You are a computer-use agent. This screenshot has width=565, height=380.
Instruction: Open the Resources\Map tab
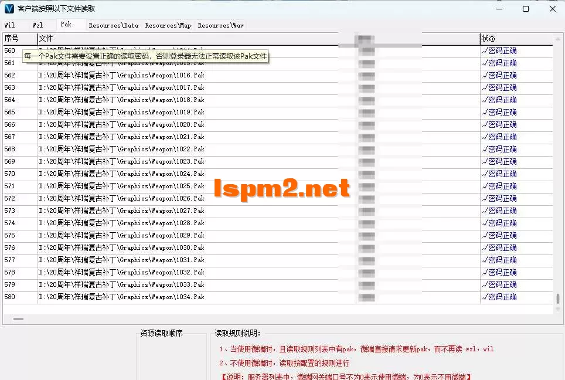[168, 25]
